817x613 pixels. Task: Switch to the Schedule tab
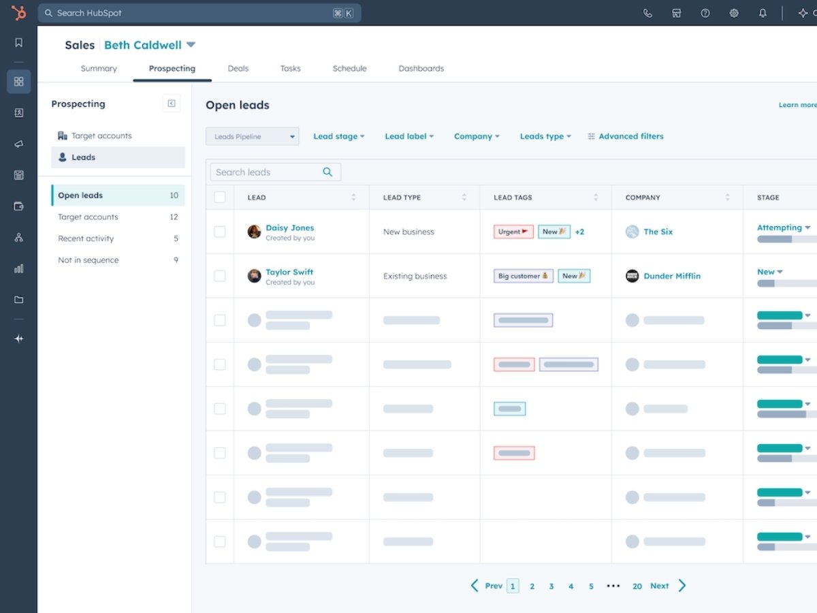pyautogui.click(x=350, y=68)
